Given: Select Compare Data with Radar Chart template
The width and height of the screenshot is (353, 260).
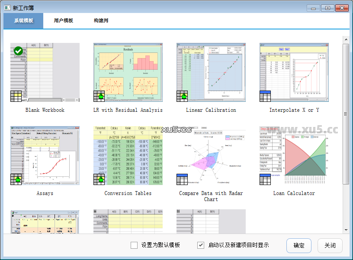Looking at the screenshot, I should tap(211, 156).
